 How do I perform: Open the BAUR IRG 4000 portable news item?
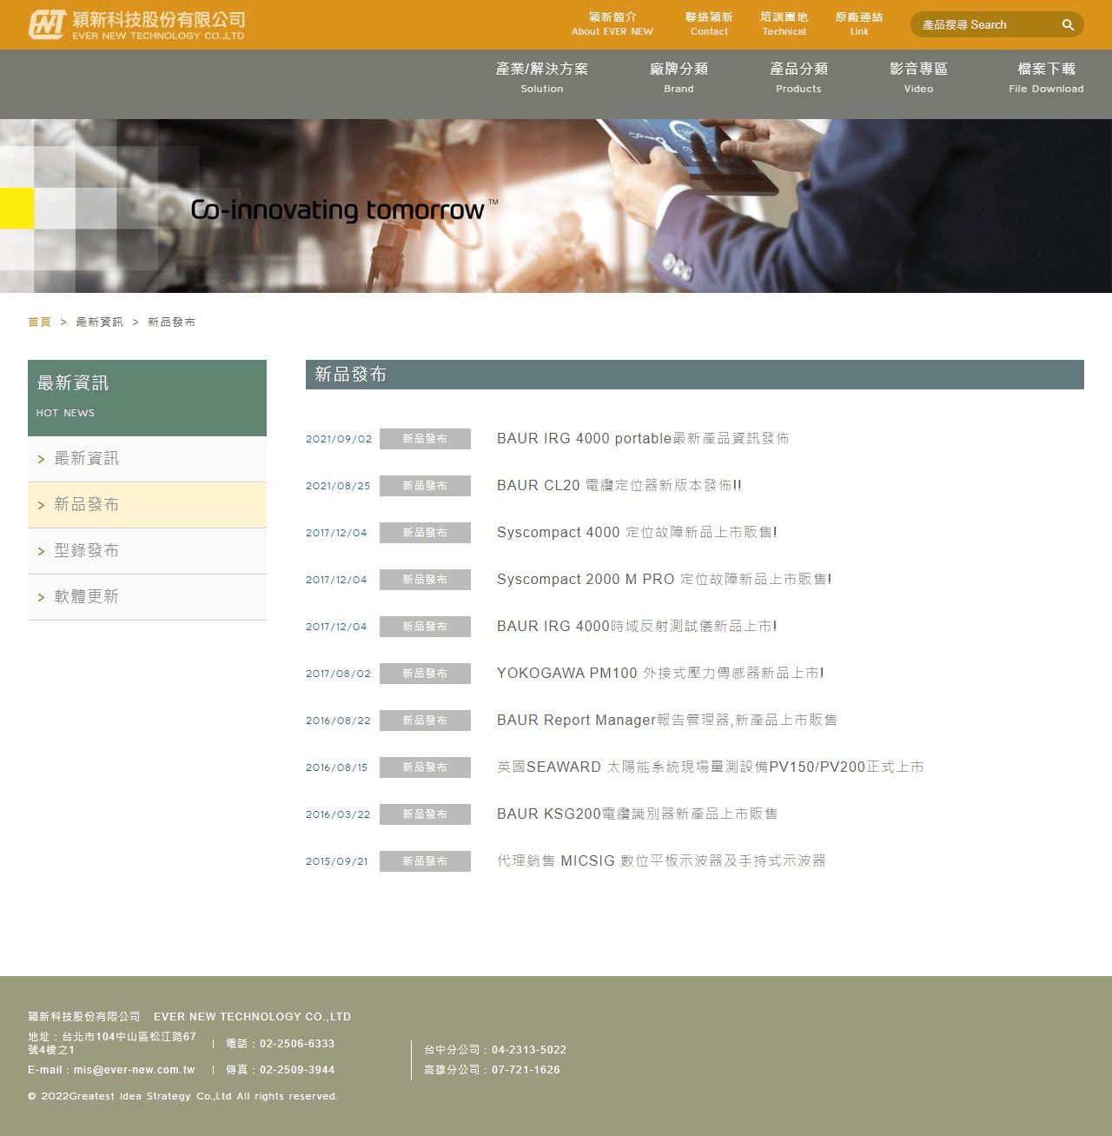click(x=643, y=439)
